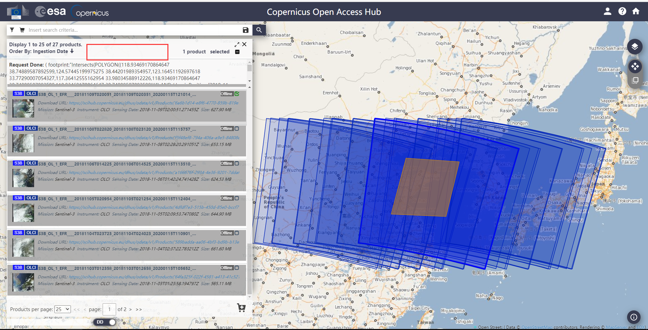The image size is (648, 330).
Task: Select the 20181103T012358 product checkbox
Action: point(237,268)
